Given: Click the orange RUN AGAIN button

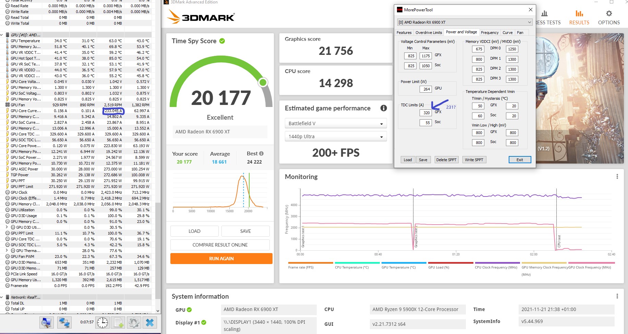Looking at the screenshot, I should point(221,259).
